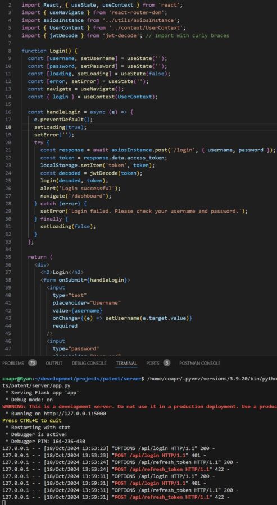
Task: Click the 13:59:31 OPTIONS /api/login log line
Action: pyautogui.click(x=108, y=476)
